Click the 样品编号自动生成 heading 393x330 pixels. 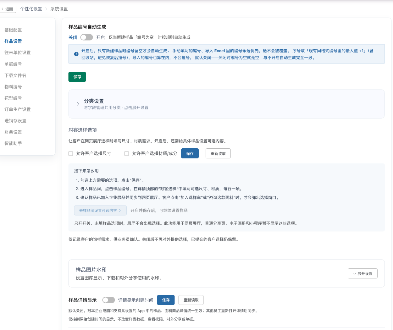(x=87, y=27)
